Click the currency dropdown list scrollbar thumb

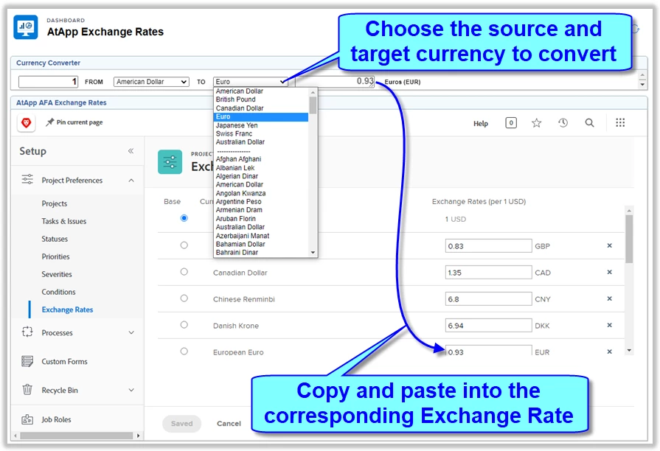click(x=313, y=105)
